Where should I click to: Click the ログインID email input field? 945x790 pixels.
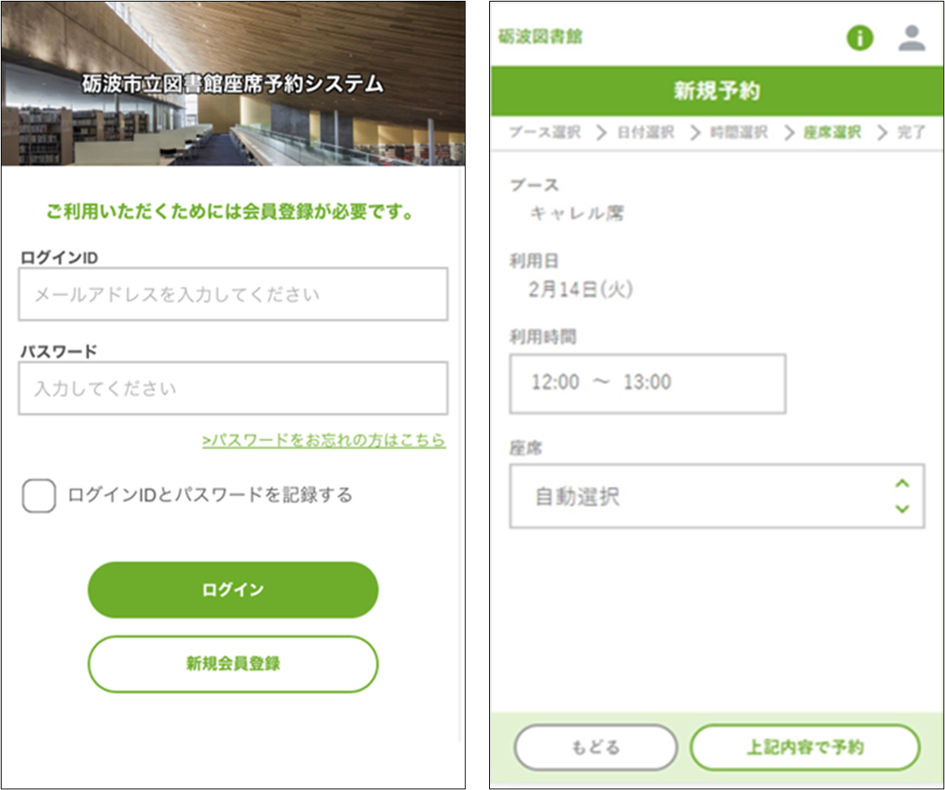[233, 294]
